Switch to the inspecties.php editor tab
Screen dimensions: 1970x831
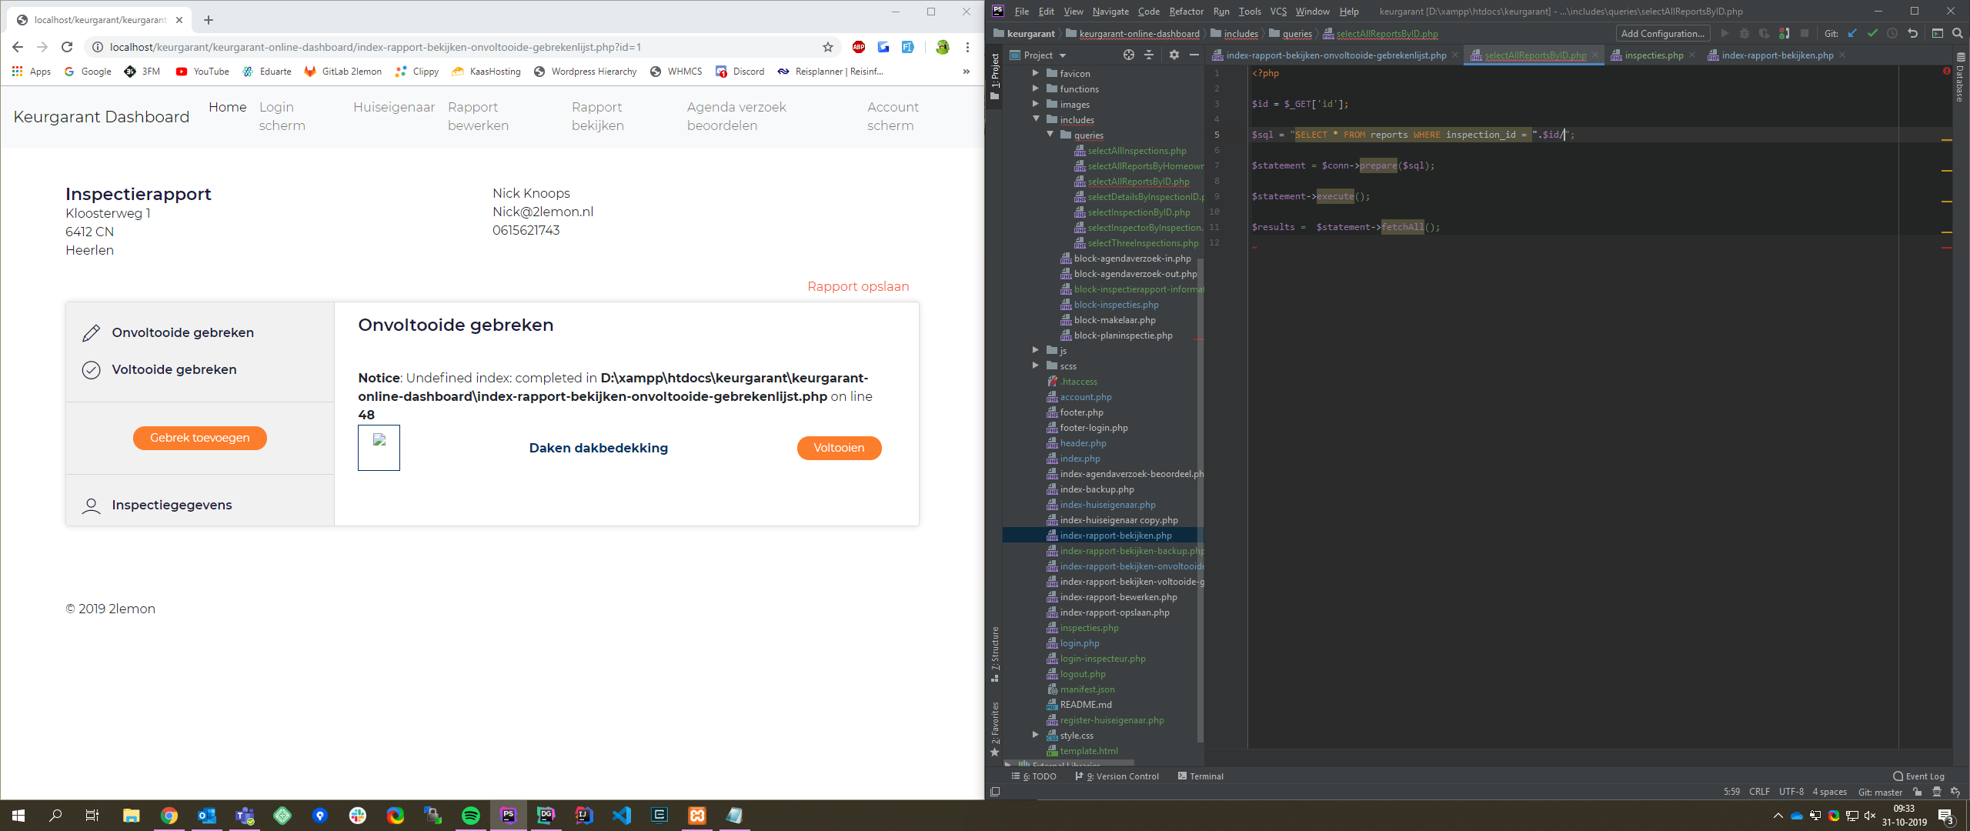(x=1653, y=55)
